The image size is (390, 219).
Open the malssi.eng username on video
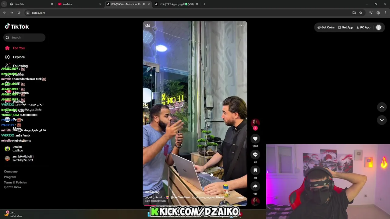pyautogui.click(x=152, y=192)
